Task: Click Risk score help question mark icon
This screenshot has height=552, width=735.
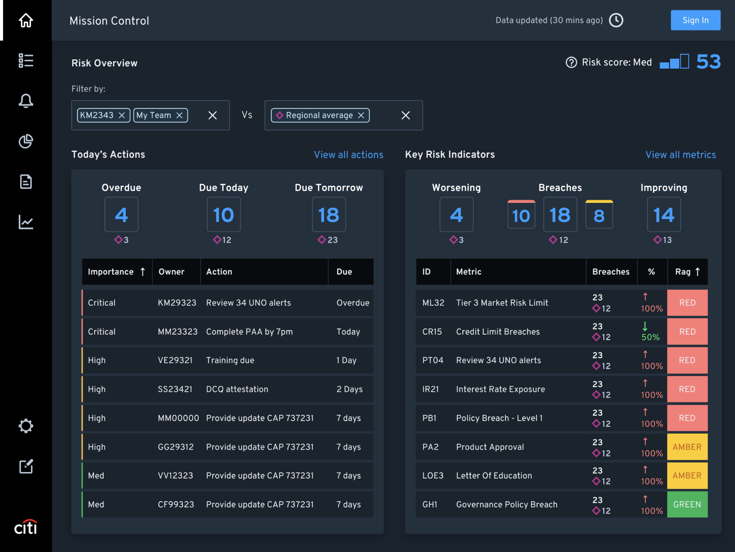Action: (x=570, y=63)
